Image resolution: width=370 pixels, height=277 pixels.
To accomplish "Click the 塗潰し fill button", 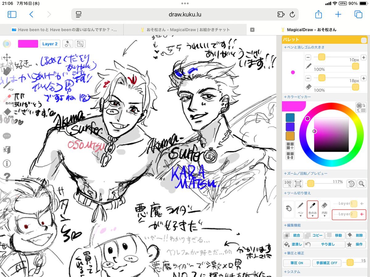I will pos(293,244).
